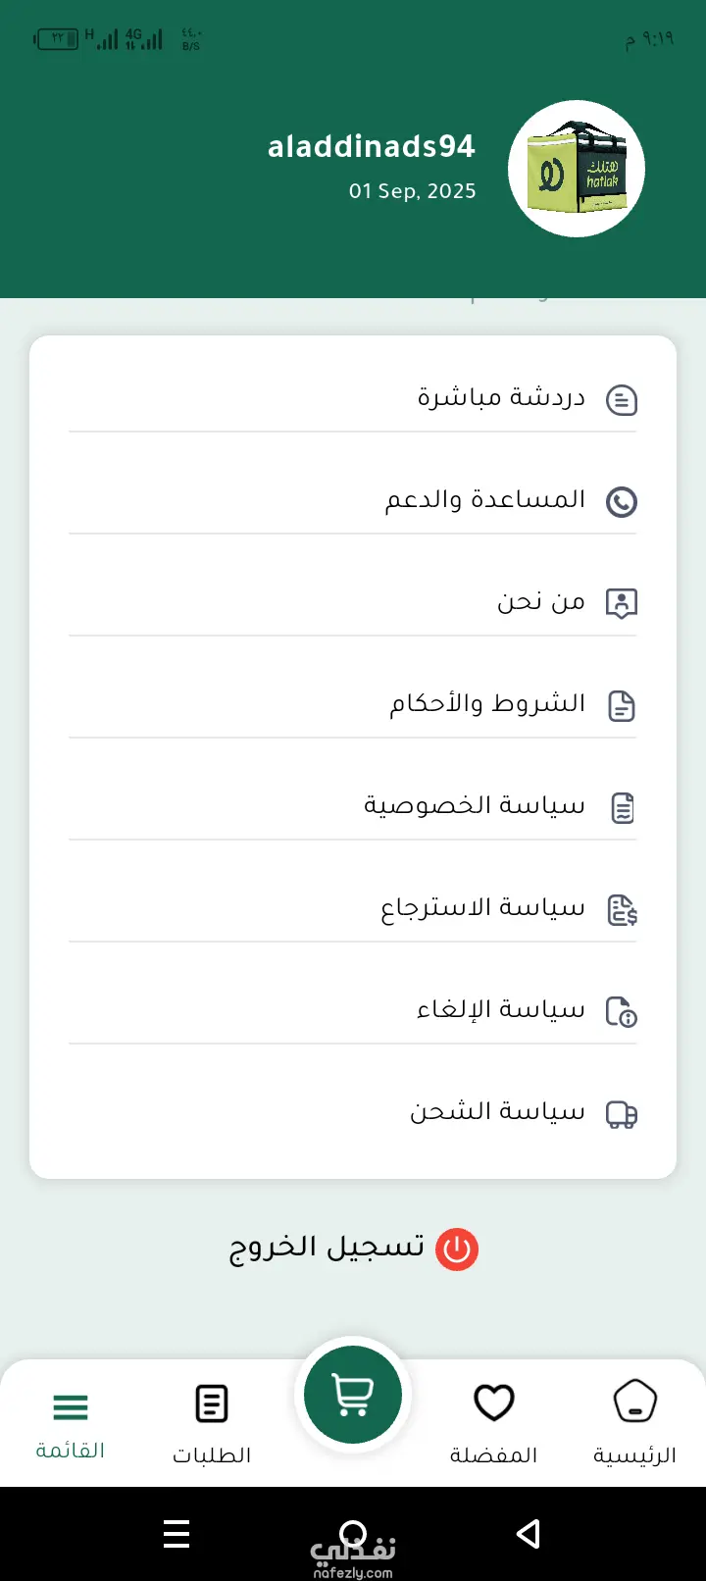The width and height of the screenshot is (706, 1581).
Task: Open دردشة مباشرة live chat
Action: coord(501,397)
